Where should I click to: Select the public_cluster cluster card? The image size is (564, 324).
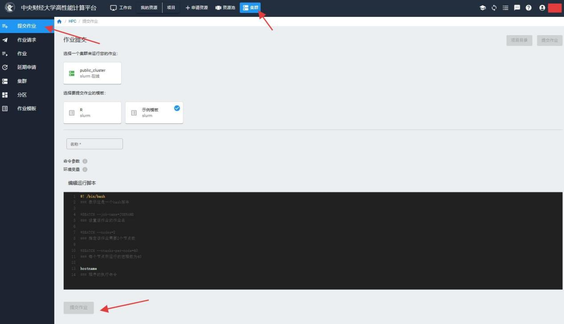92,73
